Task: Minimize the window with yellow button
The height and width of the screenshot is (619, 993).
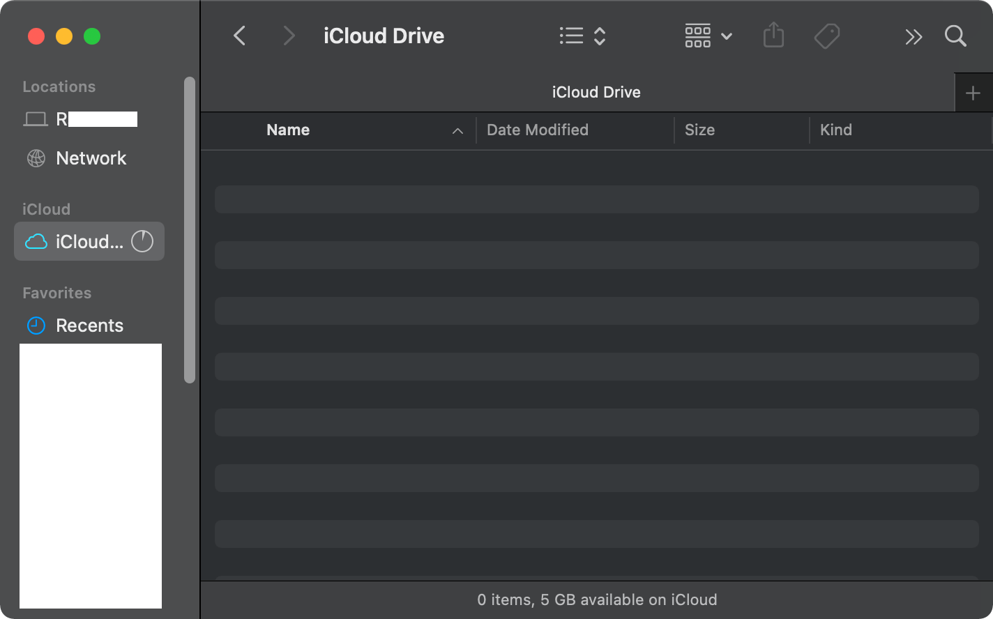Action: (x=64, y=36)
